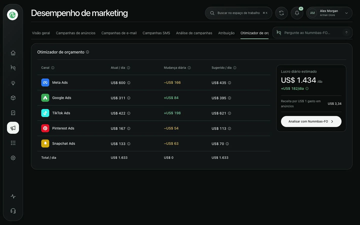Click info icon beside US$ 167
Screen dimensions: 360x225
tap(129, 128)
